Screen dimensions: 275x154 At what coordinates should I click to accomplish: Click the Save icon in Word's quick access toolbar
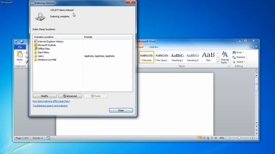coord(22,41)
